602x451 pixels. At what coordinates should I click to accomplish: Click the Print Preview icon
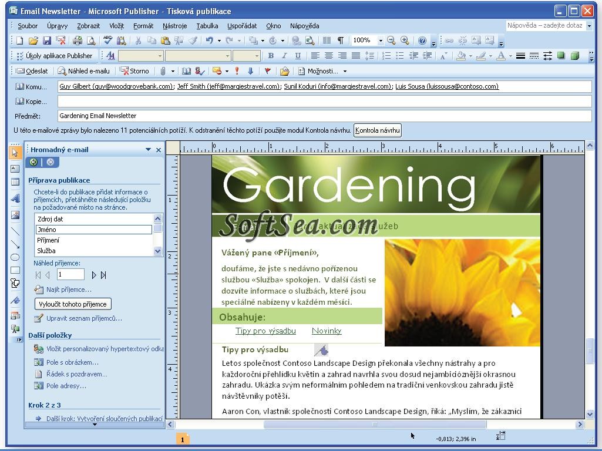pyautogui.click(x=91, y=41)
